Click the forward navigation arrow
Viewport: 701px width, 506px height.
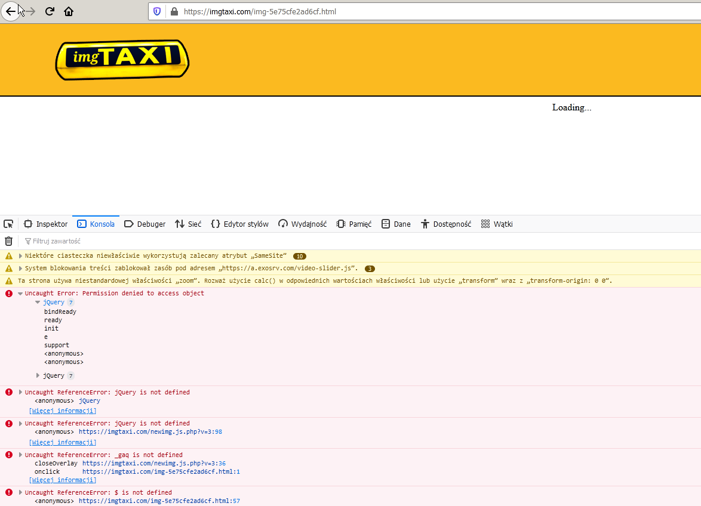tap(31, 11)
